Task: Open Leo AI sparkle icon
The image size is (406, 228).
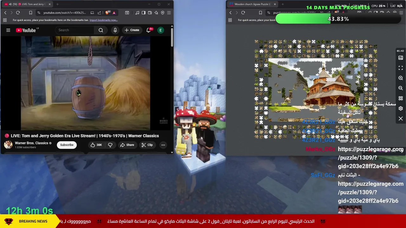Action: click(156, 13)
